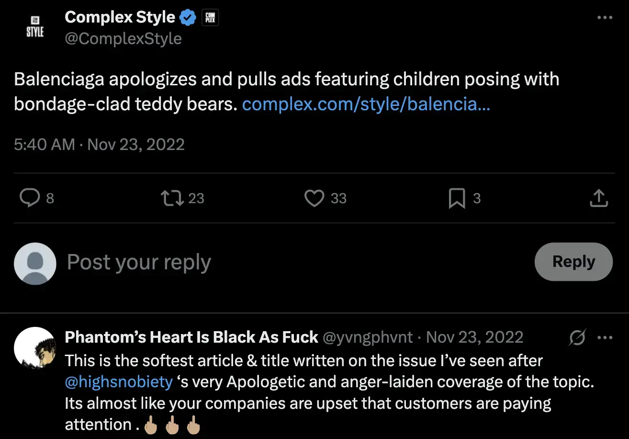Open the Complex Style verified badge

[188, 18]
